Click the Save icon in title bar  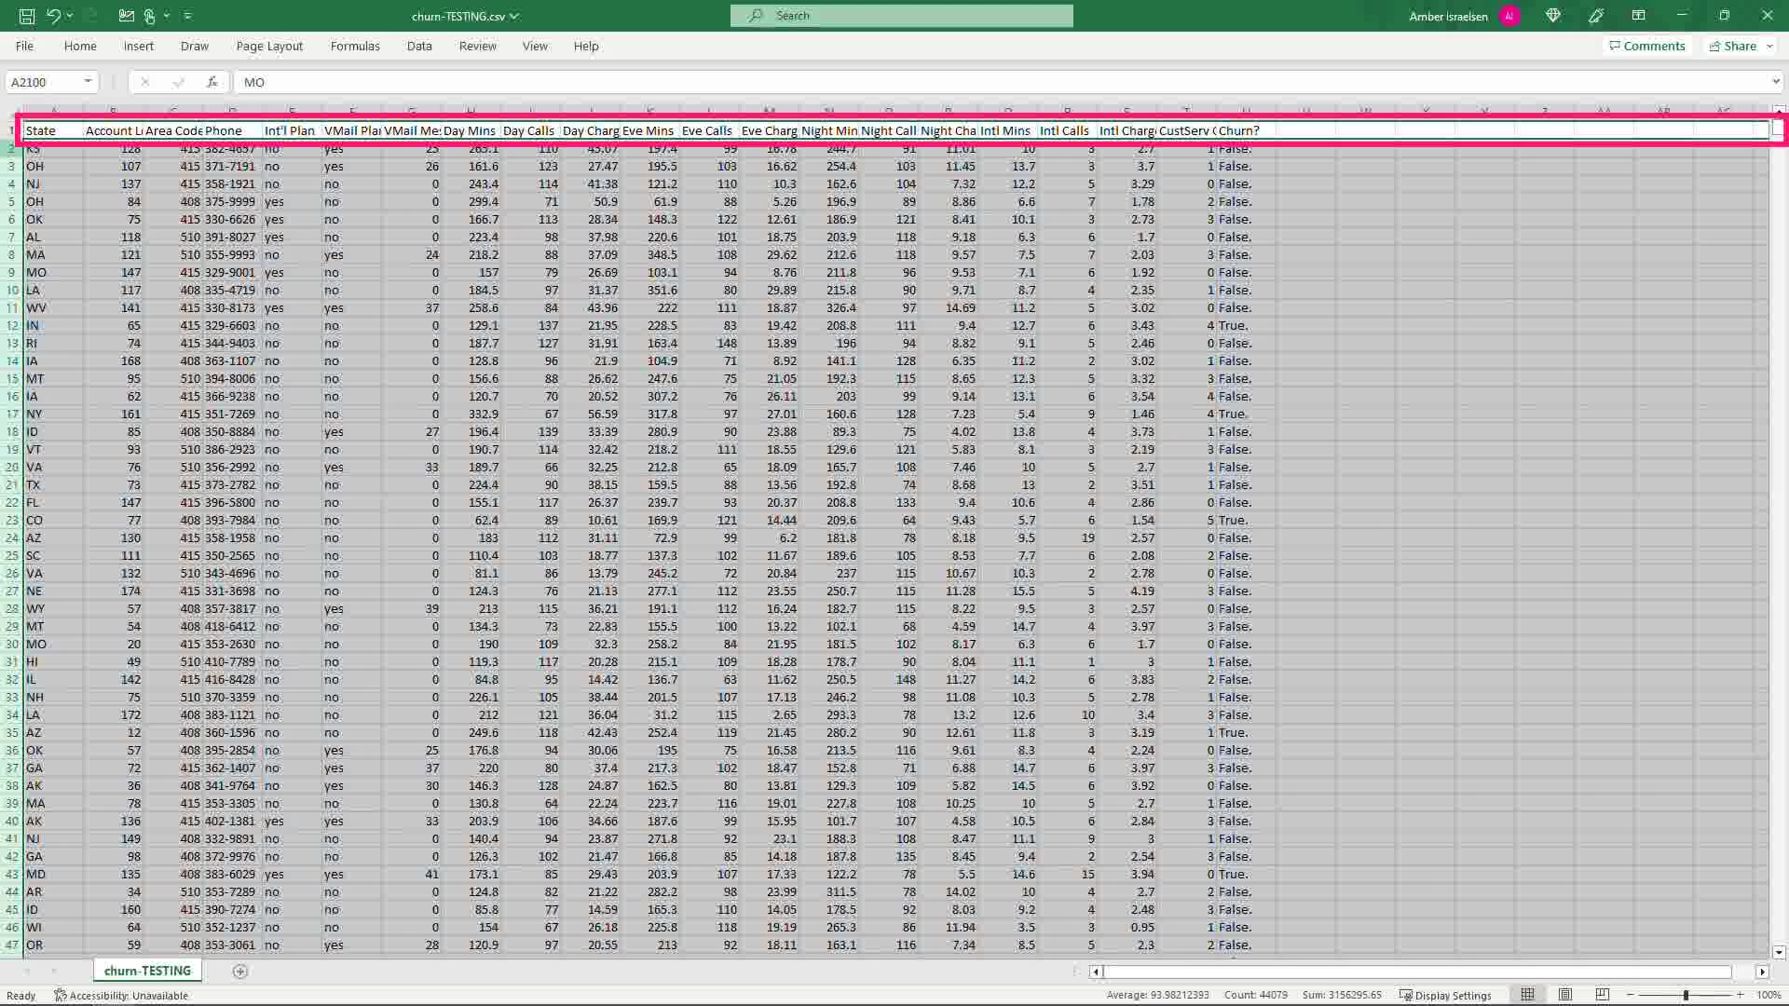coord(27,16)
